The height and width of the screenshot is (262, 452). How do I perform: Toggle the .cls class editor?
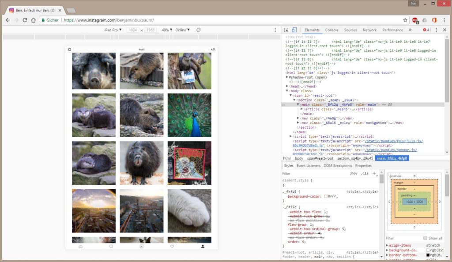pyautogui.click(x=364, y=173)
